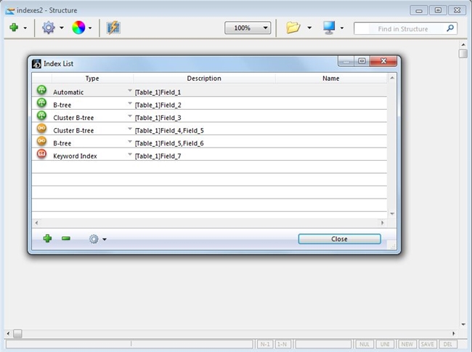The width and height of the screenshot is (472, 352).
Task: Select [Table_1]Field_1 description
Action: (x=158, y=92)
